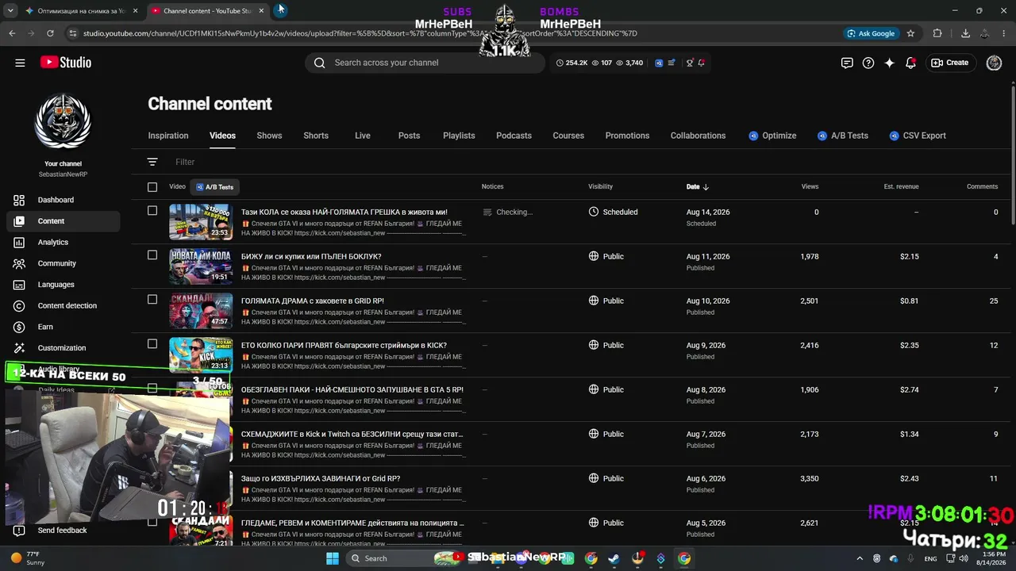Open the Languages sidebar icon
Image resolution: width=1016 pixels, height=571 pixels.
tap(20, 285)
